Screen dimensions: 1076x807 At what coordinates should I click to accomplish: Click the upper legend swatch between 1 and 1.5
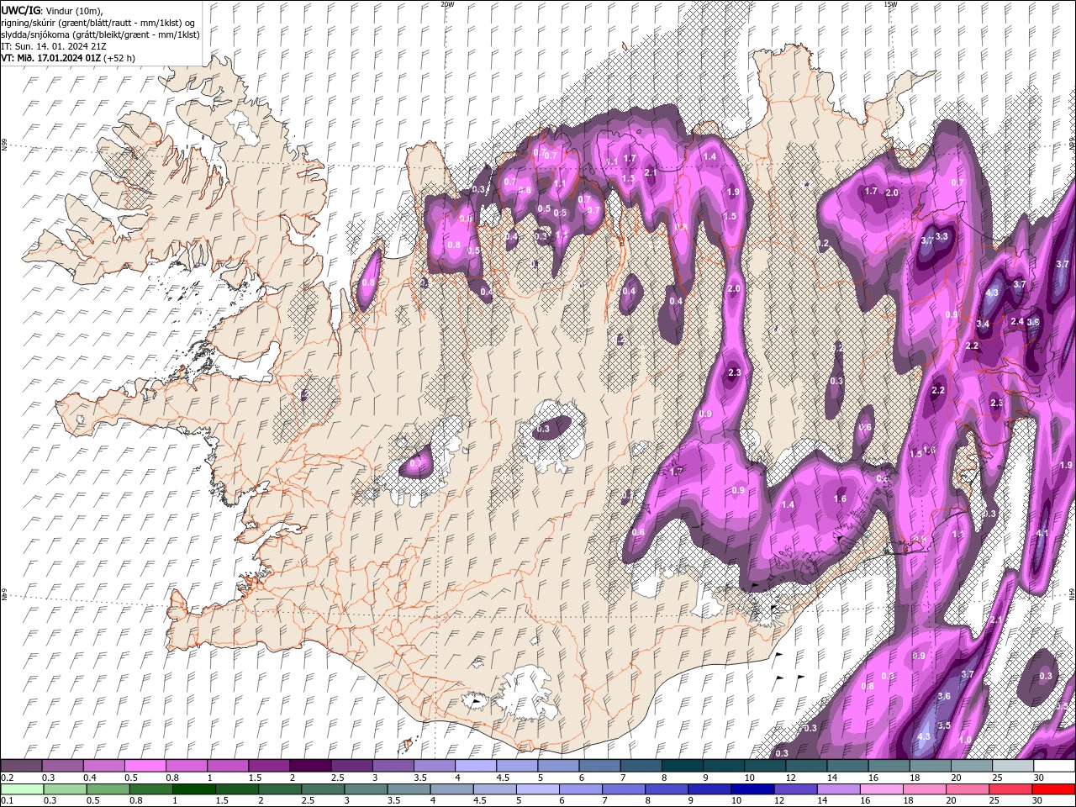(x=228, y=766)
